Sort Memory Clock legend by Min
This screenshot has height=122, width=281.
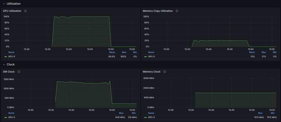coord(273,113)
